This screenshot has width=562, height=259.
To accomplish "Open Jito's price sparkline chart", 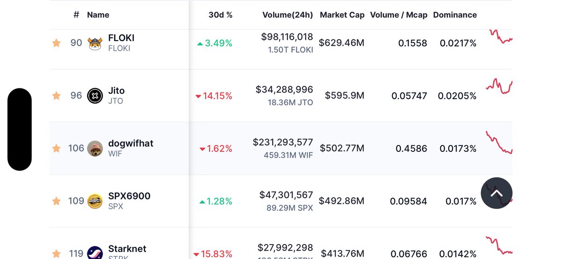I will [x=499, y=87].
